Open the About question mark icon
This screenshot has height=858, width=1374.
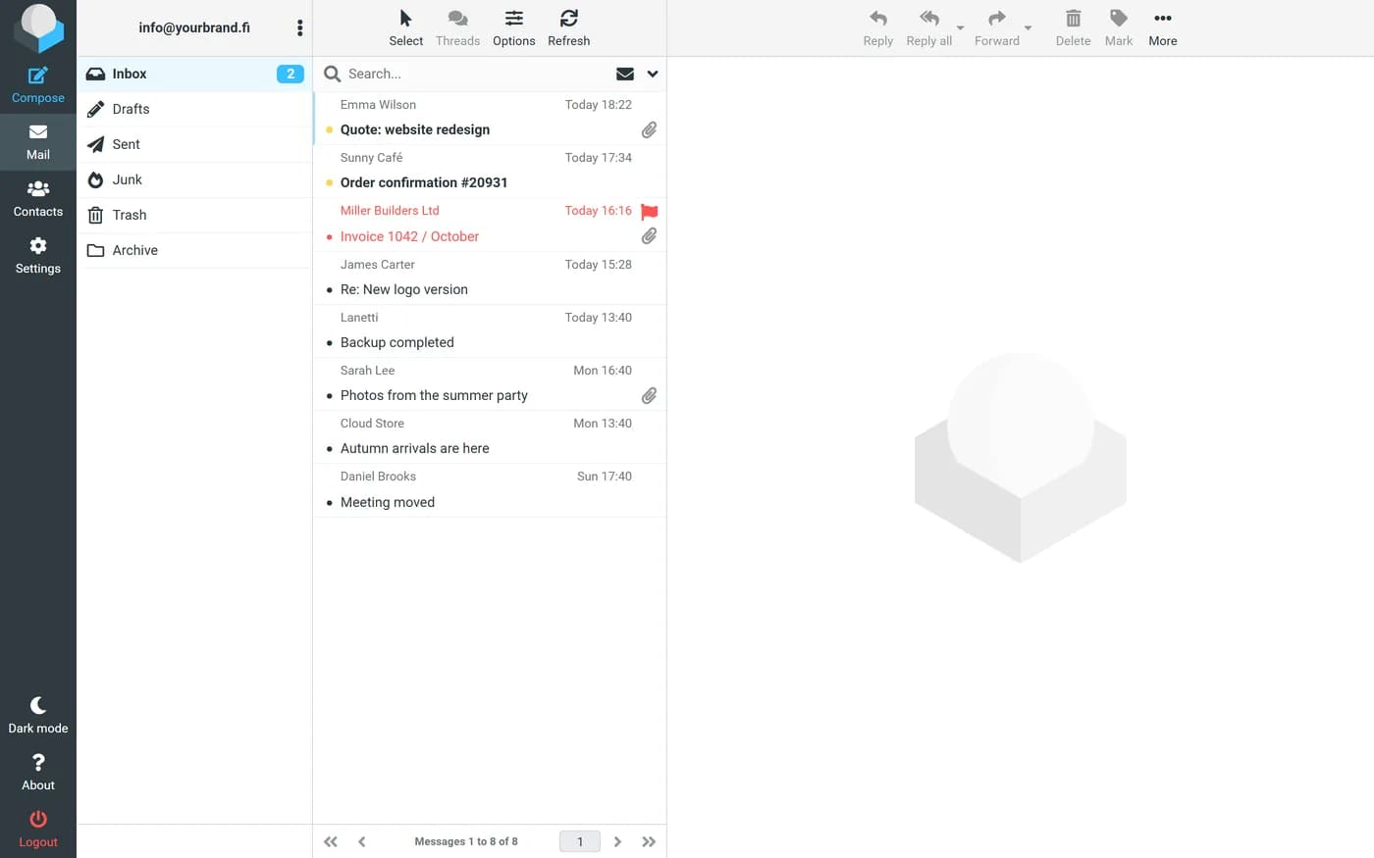click(x=38, y=762)
